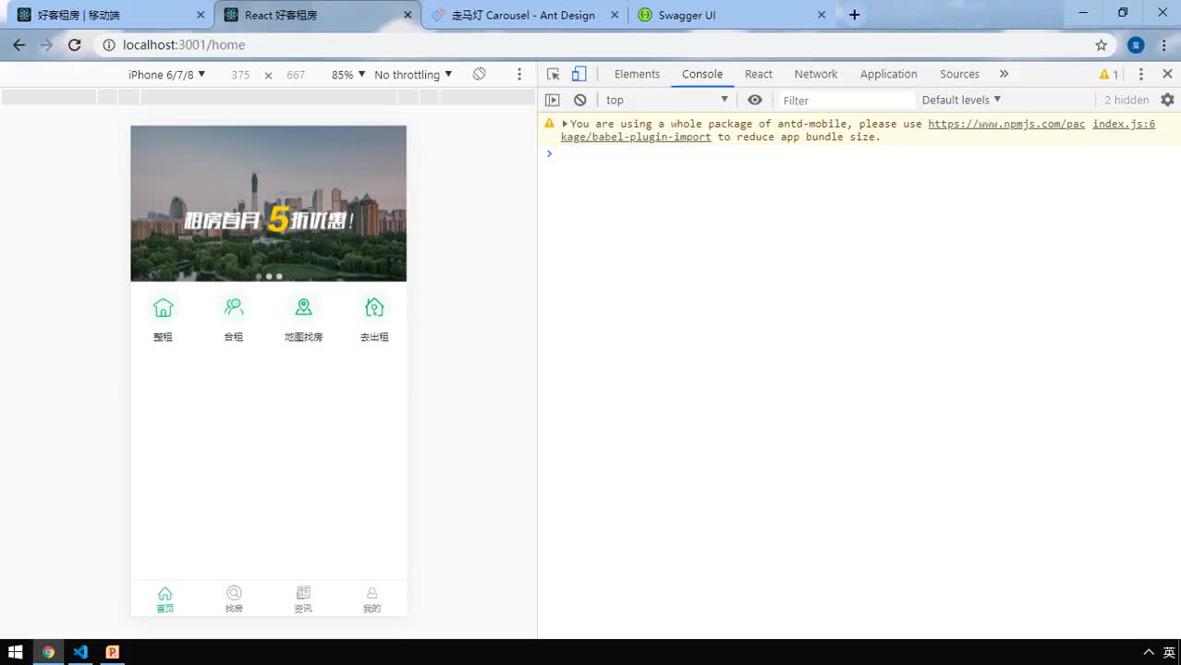The width and height of the screenshot is (1181, 665).
Task: Switch to the 找房 bottom tab
Action: pyautogui.click(x=234, y=599)
